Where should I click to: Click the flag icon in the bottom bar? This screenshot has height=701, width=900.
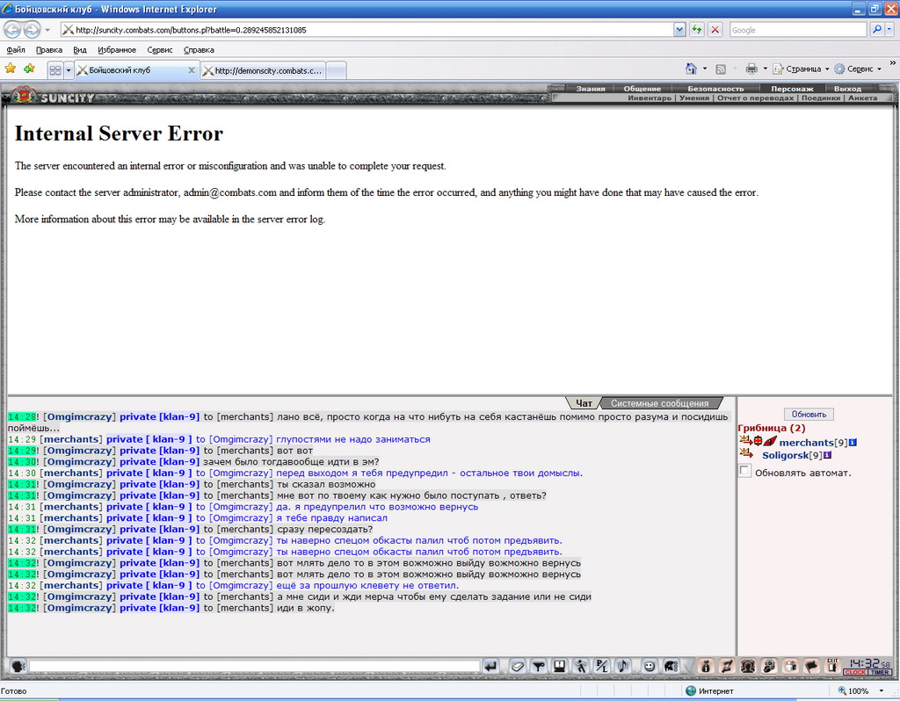coord(811,666)
